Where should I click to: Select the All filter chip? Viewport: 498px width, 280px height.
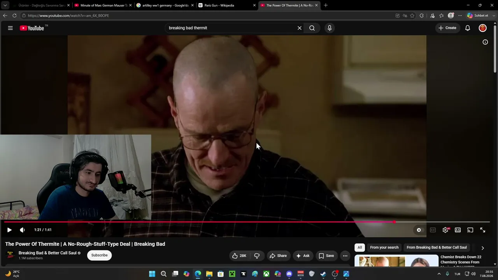[x=359, y=247]
